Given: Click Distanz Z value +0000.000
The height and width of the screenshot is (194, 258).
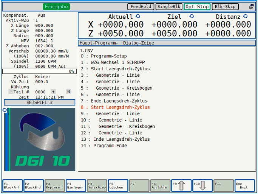Looking at the screenshot, I should coord(228,33).
